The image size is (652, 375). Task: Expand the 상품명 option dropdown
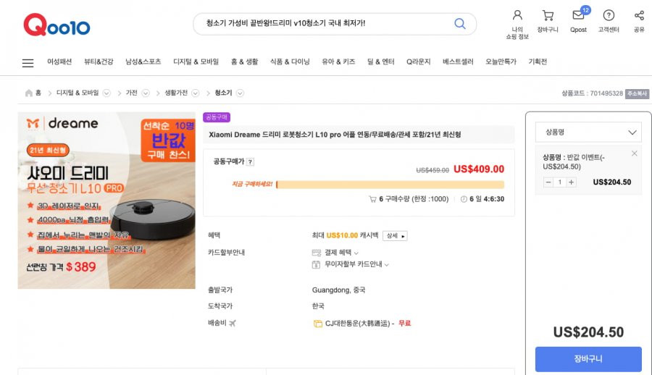[x=588, y=132]
